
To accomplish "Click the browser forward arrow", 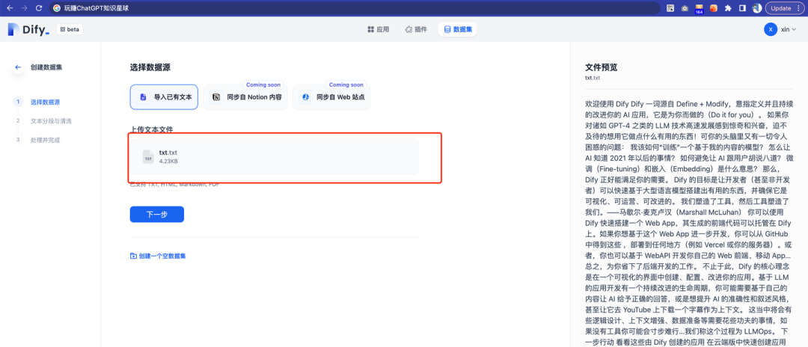I will click(x=24, y=8).
